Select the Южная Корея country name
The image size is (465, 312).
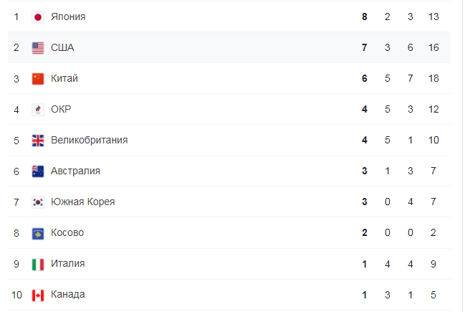[82, 202]
